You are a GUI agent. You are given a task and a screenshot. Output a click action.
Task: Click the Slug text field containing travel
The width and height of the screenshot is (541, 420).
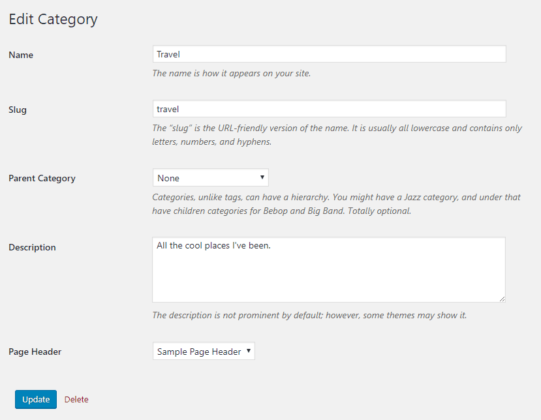(329, 109)
